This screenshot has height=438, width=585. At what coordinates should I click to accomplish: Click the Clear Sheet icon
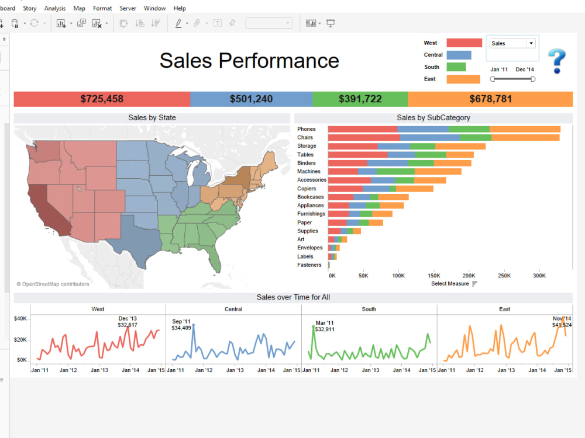(x=97, y=23)
